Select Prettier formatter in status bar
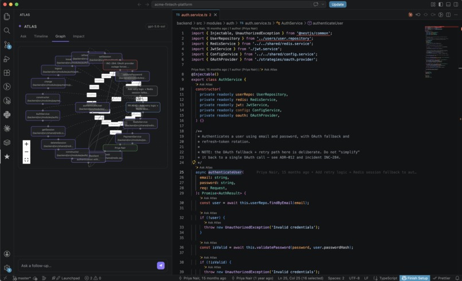462x281 pixels. [442, 278]
